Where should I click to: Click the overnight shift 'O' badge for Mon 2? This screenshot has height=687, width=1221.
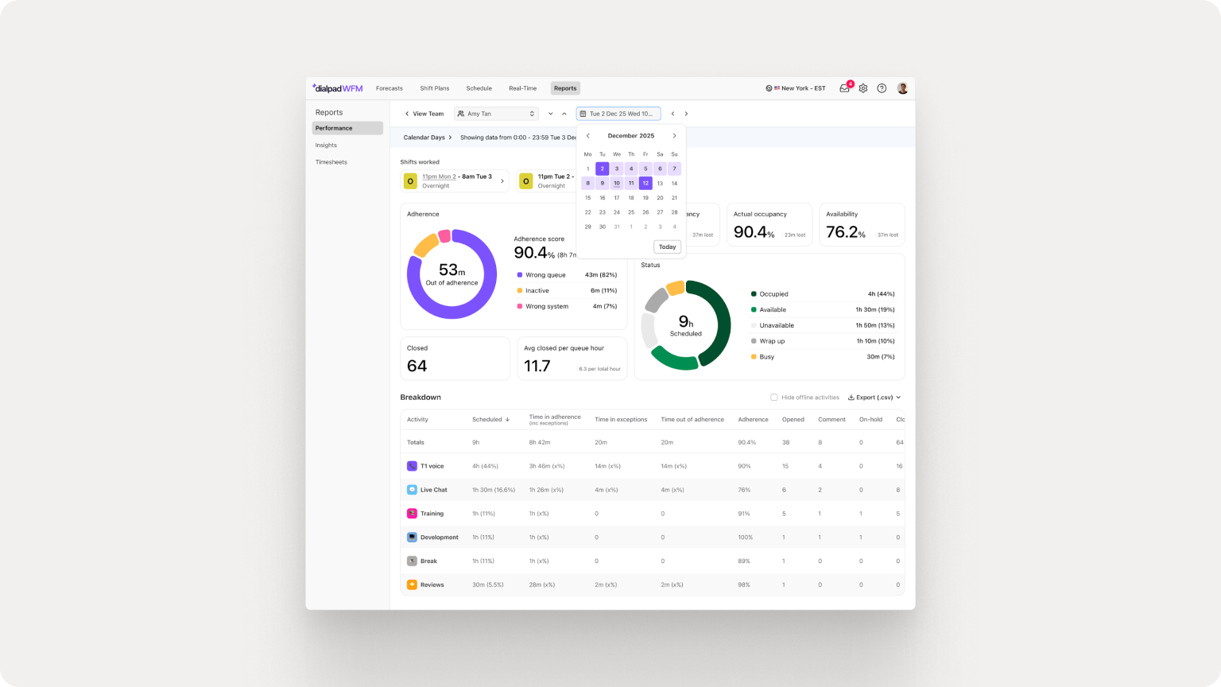(410, 180)
